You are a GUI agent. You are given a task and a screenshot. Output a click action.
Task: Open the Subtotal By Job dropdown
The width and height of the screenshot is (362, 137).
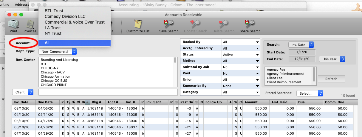click(x=241, y=67)
